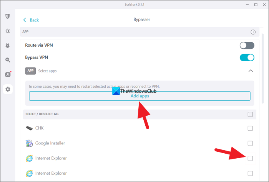This screenshot has height=182, width=269.
Task: Check the Google Installer checkbox
Action: pyautogui.click(x=250, y=143)
